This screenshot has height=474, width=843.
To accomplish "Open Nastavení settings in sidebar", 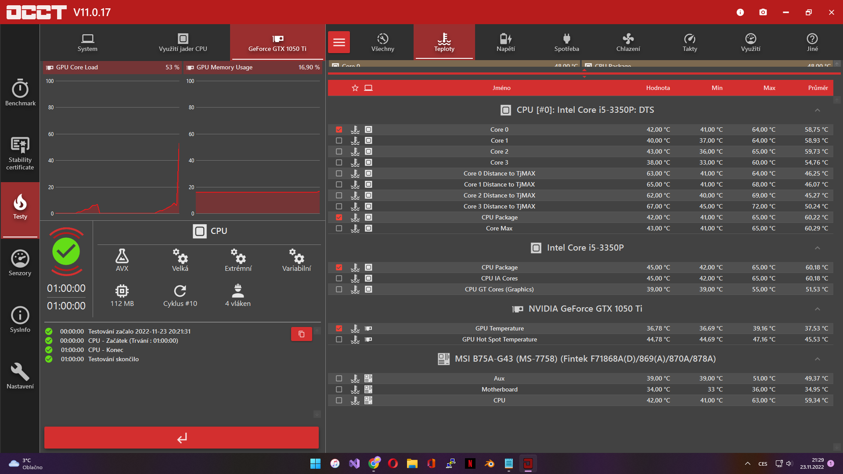I will pos(20,376).
